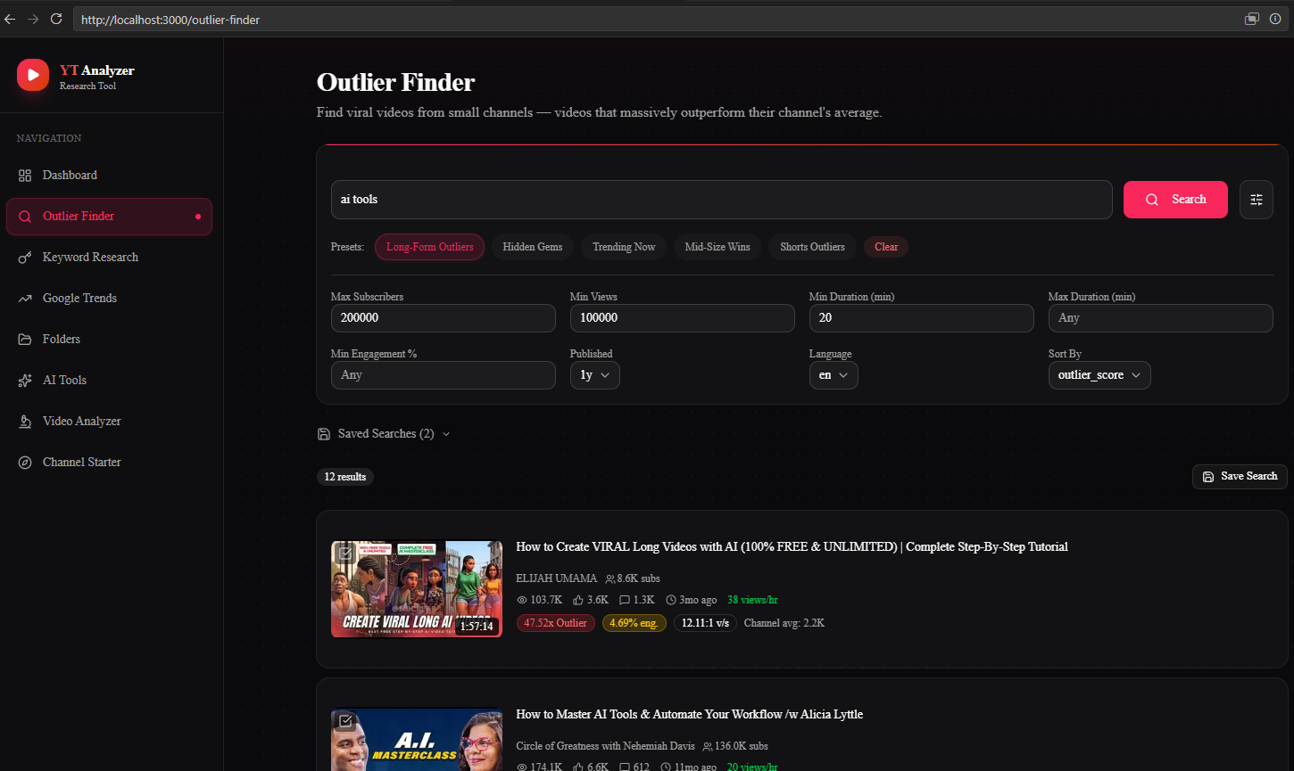Screen dimensions: 1294x771
Task: Toggle the Mid-Size Wins preset
Action: pyautogui.click(x=718, y=247)
